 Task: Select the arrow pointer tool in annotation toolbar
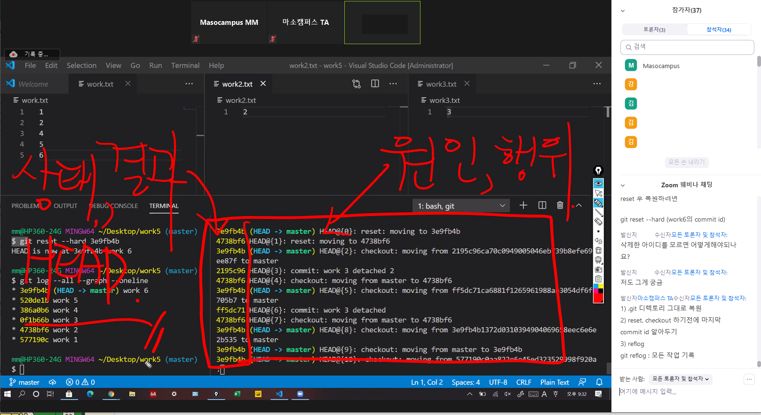tap(598, 193)
